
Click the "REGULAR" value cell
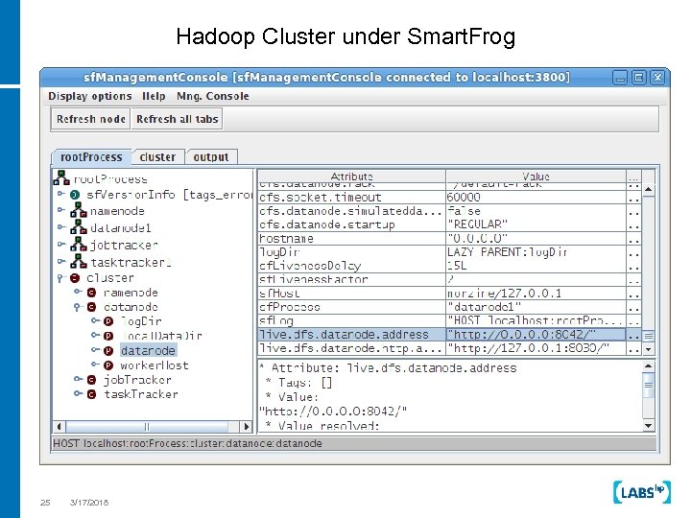536,224
